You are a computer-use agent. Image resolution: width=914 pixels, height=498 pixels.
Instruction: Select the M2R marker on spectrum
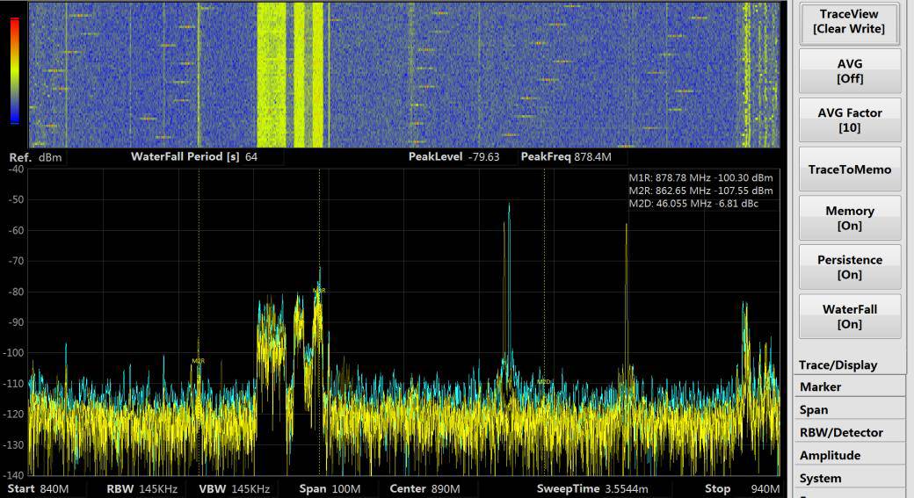pos(199,361)
